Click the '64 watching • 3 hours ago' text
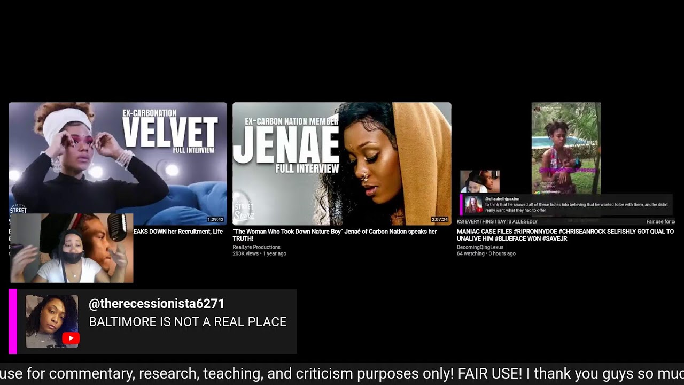Screen dimensions: 684x385 click(x=486, y=253)
